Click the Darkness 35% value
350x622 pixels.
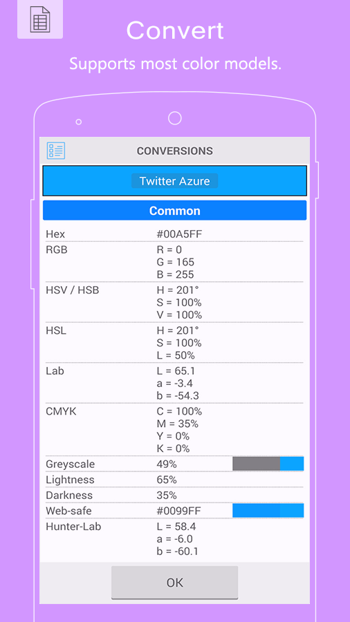pyautogui.click(x=167, y=495)
